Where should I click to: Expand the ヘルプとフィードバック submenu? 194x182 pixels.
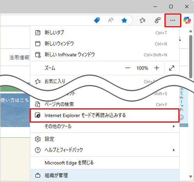click(105, 150)
